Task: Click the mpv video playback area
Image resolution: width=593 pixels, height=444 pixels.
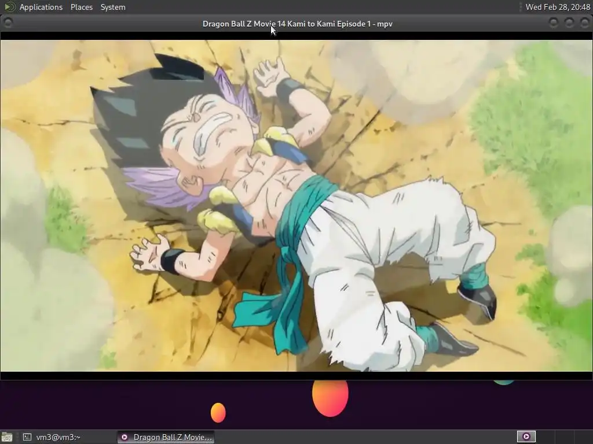Action: [x=296, y=206]
